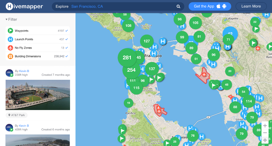Open the 281 waypoints cluster marker
Image resolution: width=272 pixels, height=146 pixels.
[x=127, y=57]
